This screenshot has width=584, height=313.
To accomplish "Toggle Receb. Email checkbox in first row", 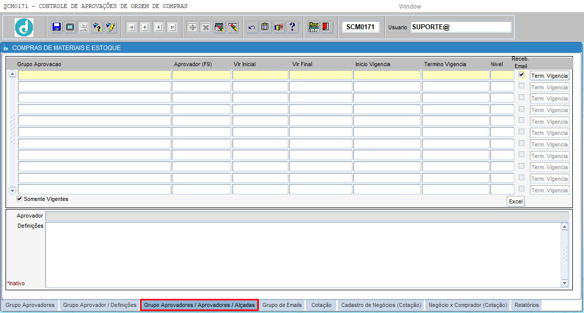I will [x=521, y=75].
